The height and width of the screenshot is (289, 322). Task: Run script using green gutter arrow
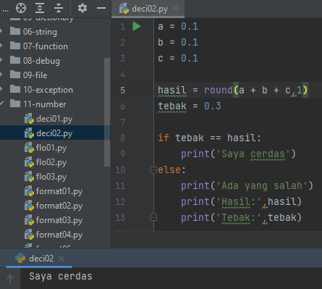pyautogui.click(x=137, y=26)
